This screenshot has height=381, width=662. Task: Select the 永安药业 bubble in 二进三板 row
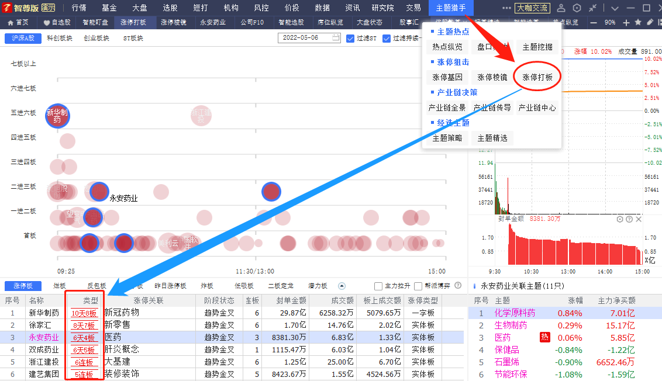pyautogui.click(x=99, y=192)
